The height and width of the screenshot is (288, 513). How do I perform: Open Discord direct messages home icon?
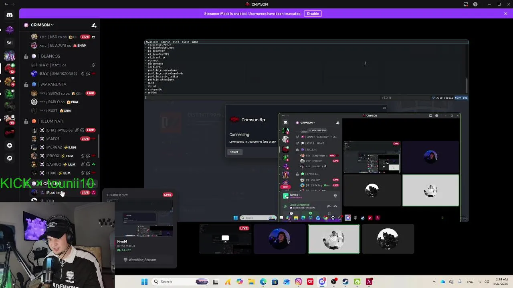pyautogui.click(x=10, y=15)
